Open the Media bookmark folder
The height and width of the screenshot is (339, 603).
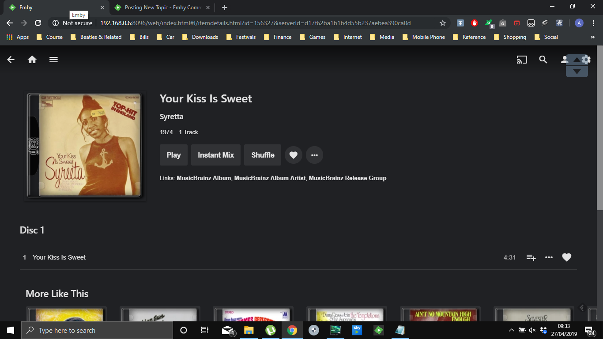tap(382, 37)
